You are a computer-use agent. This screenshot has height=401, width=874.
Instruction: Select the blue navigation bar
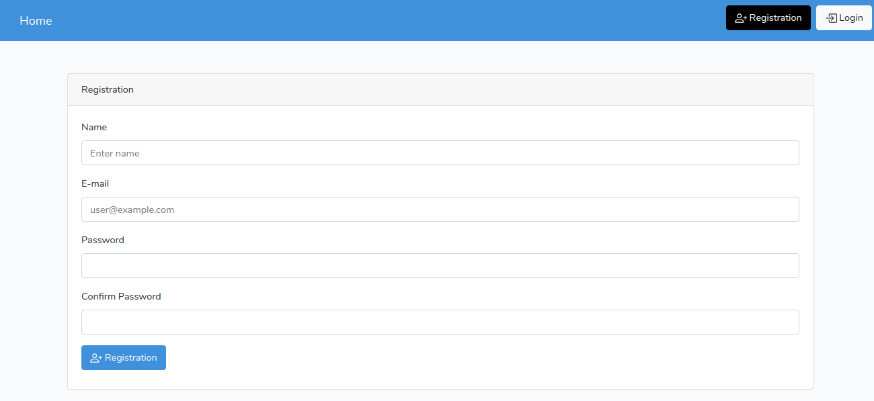point(403,20)
